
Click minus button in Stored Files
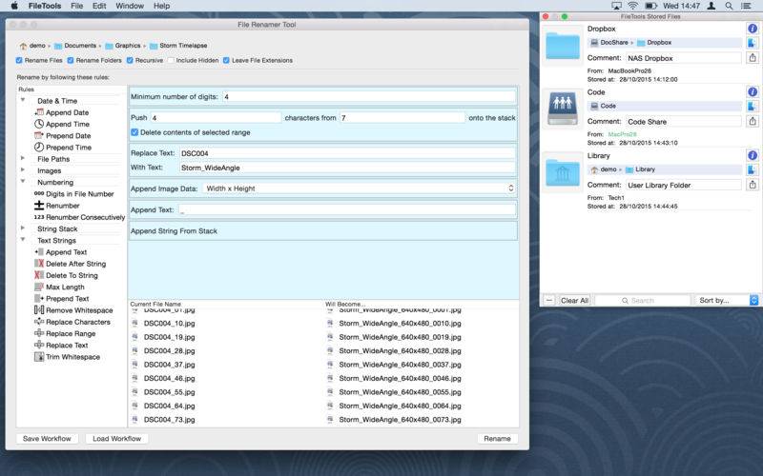click(x=549, y=301)
